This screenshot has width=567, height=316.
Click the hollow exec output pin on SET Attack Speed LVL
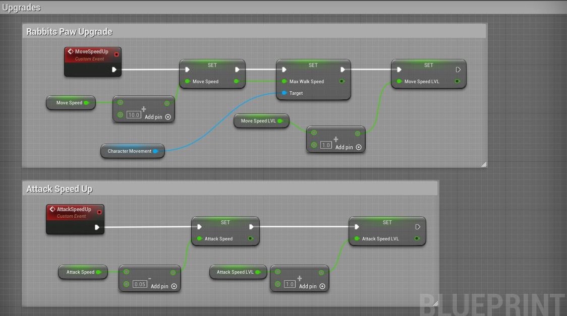pyautogui.click(x=418, y=227)
